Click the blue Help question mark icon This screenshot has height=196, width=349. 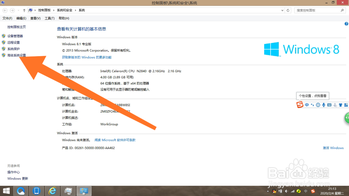click(346, 24)
